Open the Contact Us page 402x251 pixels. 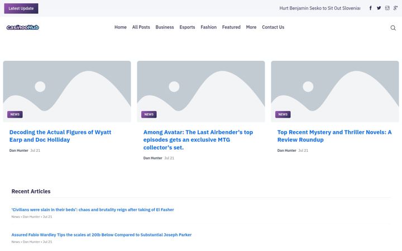[x=273, y=27]
